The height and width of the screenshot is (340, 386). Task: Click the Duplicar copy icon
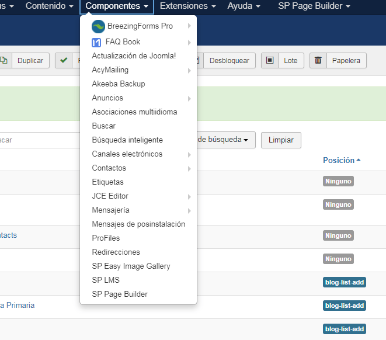coord(4,60)
